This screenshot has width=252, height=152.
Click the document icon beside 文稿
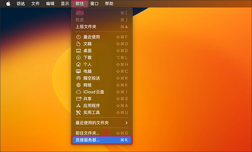(x=78, y=44)
